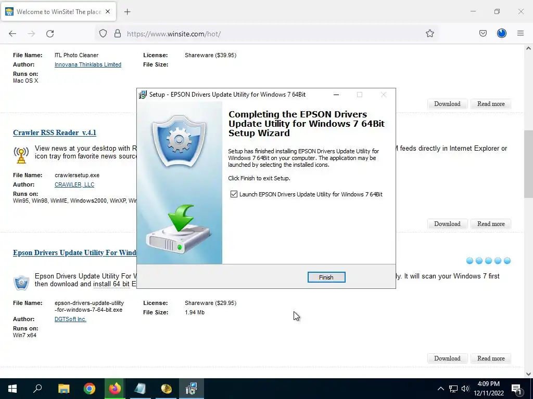Screen dimensions: 533x399
Task: Click the Setup wizard title bar icon
Action: (143, 95)
